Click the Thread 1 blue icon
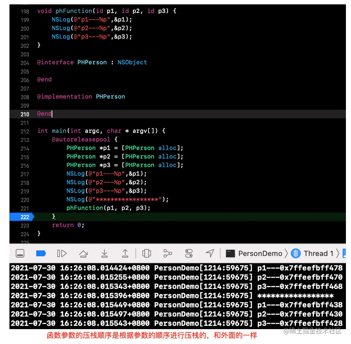This screenshot has width=351, height=344. (295, 254)
